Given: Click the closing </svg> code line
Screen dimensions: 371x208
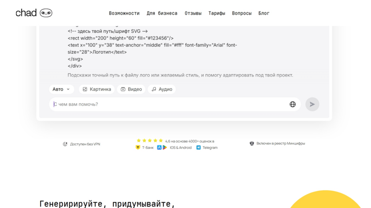Looking at the screenshot, I should click(x=75, y=59).
